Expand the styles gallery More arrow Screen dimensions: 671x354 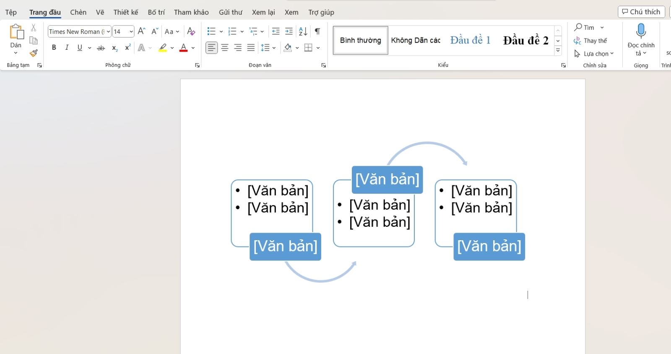tap(558, 50)
